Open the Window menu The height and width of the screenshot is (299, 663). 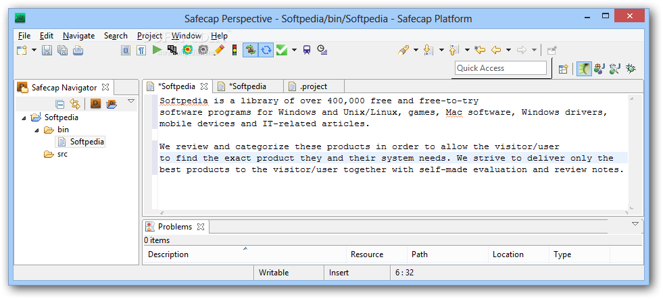click(186, 36)
